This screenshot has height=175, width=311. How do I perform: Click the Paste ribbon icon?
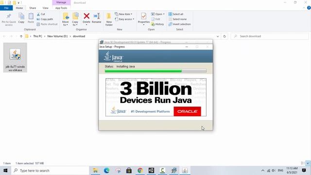31,18
